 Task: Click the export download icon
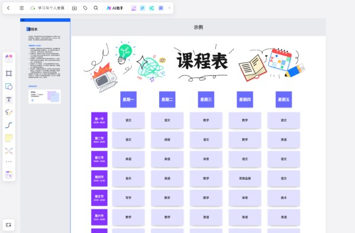(75, 8)
